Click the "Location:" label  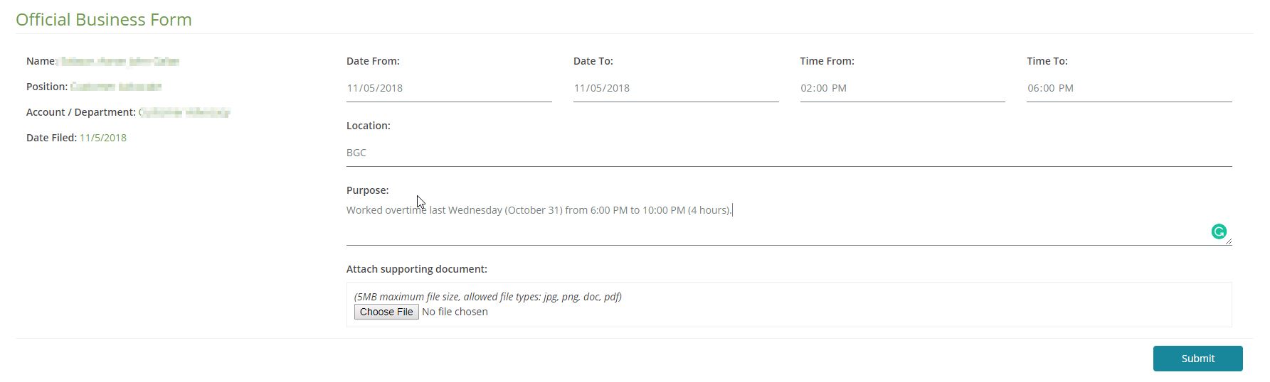pyautogui.click(x=368, y=126)
